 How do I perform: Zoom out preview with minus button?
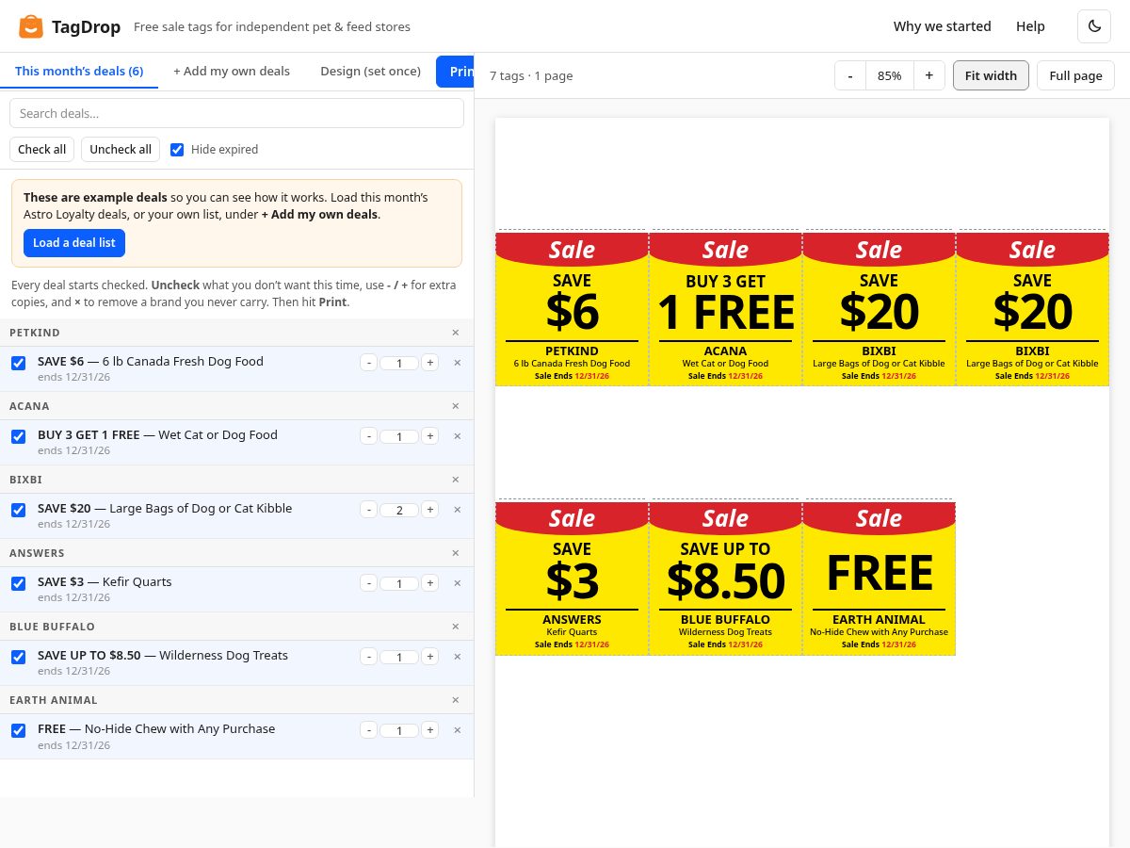(x=850, y=75)
